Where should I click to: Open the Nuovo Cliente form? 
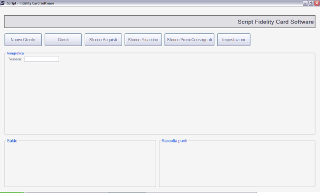click(23, 40)
